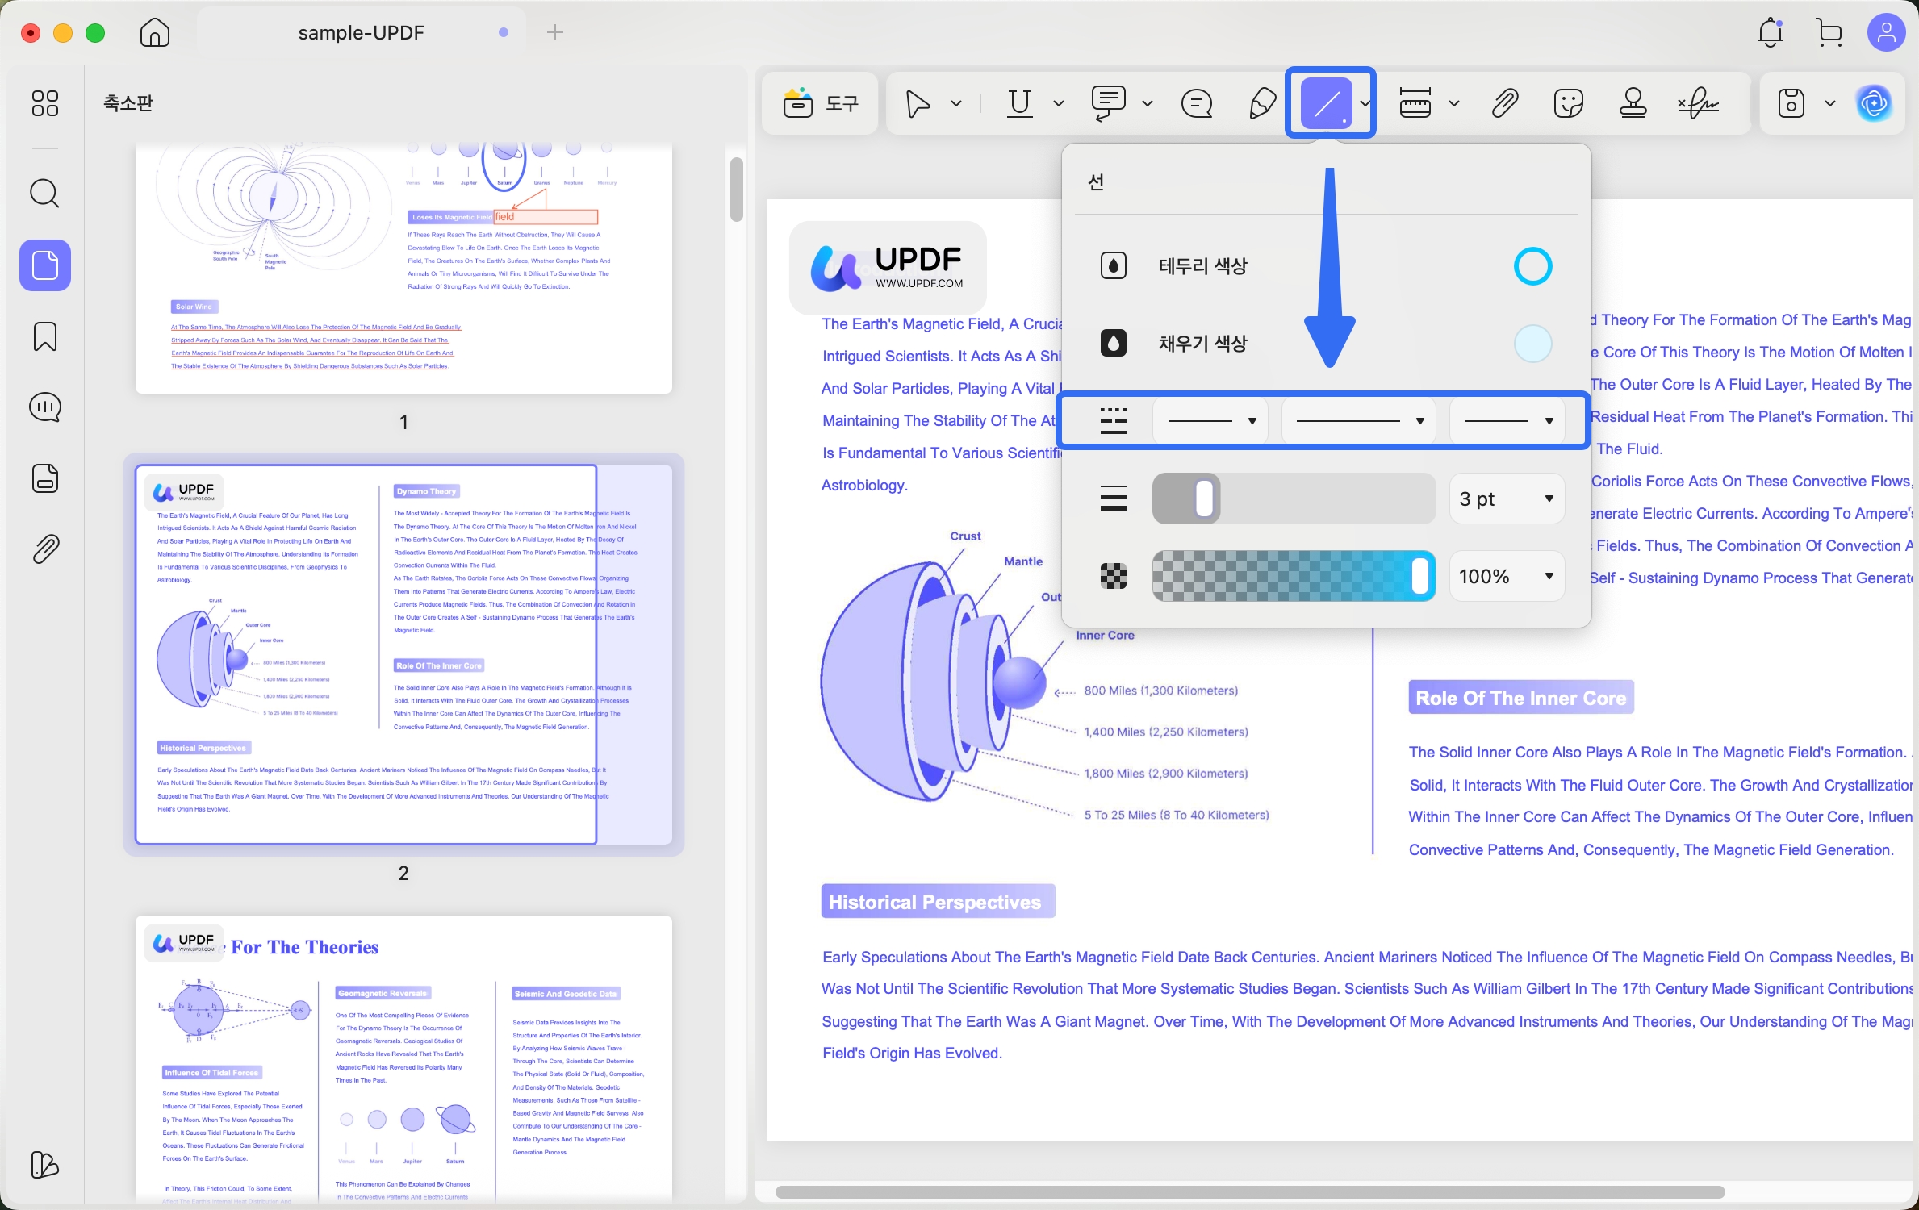Toggle the line shape tool
This screenshot has height=1210, width=1919.
1326,103
